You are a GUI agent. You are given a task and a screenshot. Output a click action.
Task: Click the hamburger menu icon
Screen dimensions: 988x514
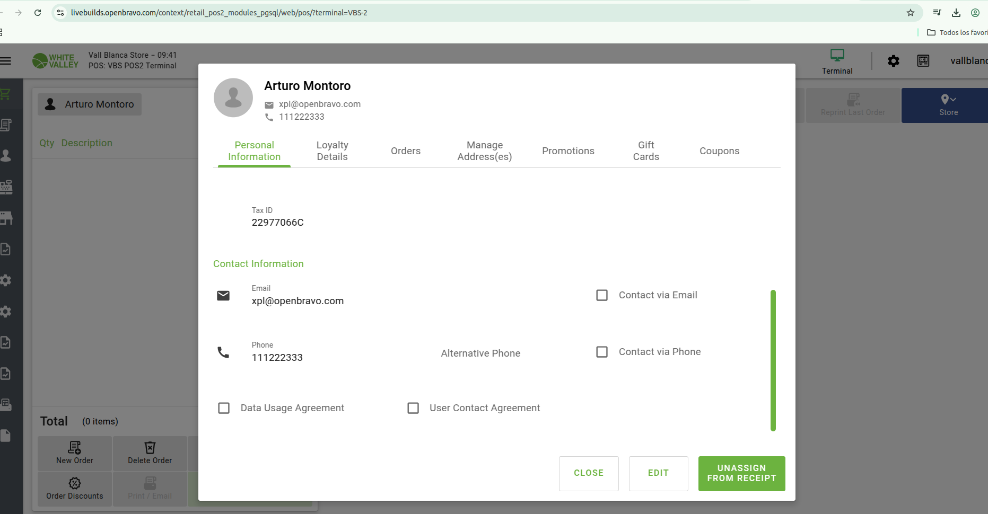coord(5,61)
